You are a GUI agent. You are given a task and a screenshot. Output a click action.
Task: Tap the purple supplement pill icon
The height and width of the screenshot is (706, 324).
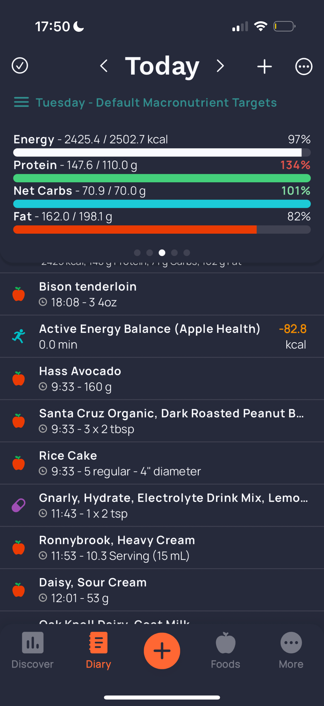19,505
